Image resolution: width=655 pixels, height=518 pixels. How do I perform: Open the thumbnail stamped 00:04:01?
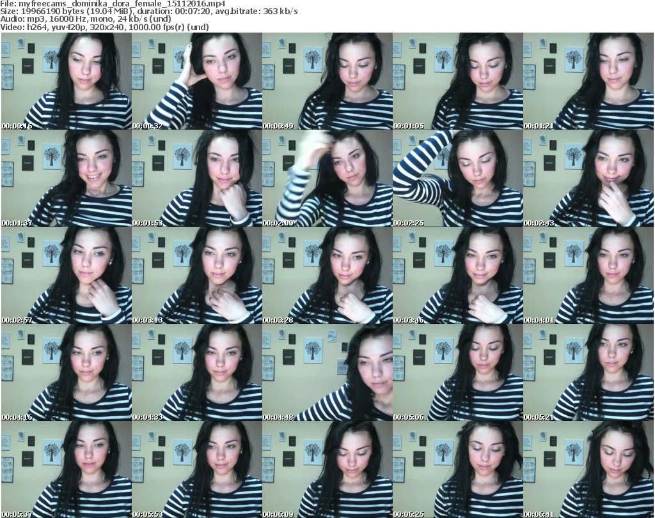588,275
